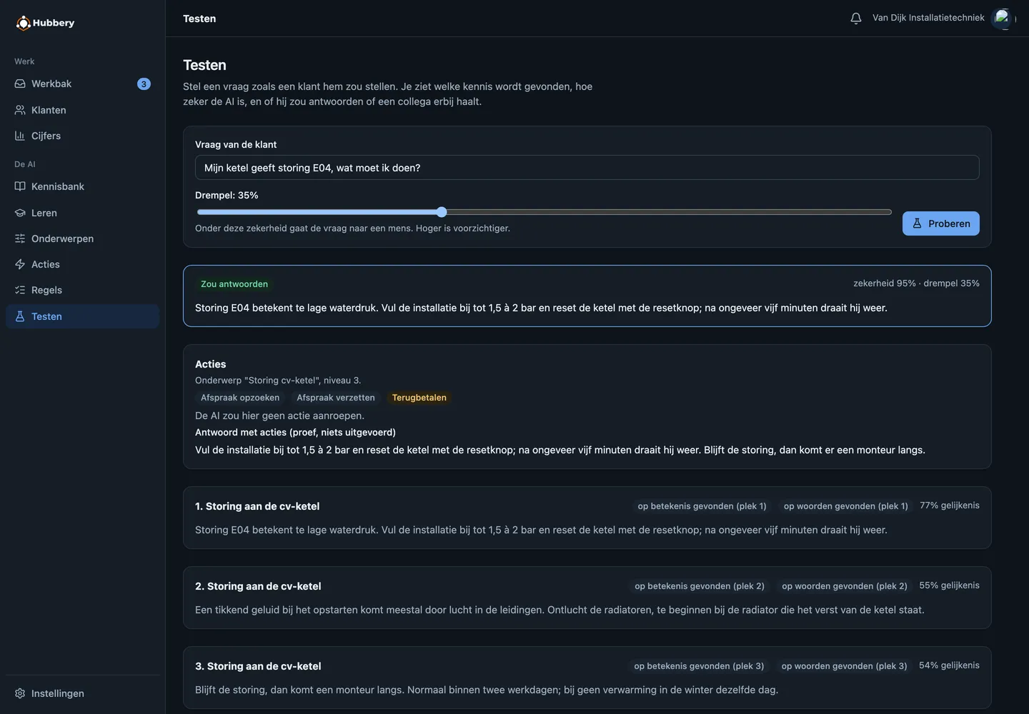Click the Drempel slider handle

click(442, 212)
